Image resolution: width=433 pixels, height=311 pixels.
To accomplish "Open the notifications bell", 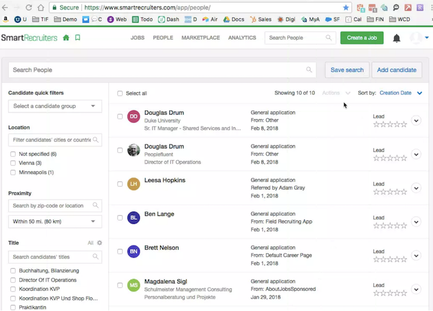I will coord(397,38).
